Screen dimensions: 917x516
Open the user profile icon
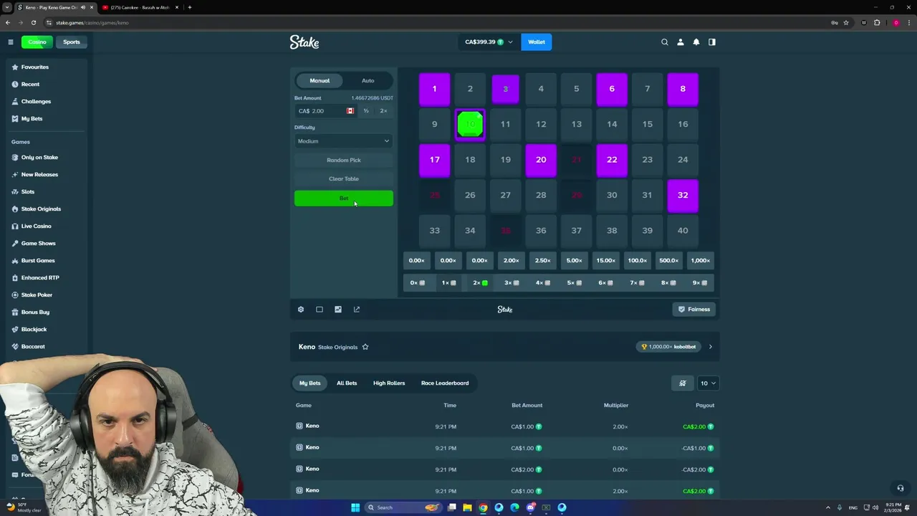[681, 42]
